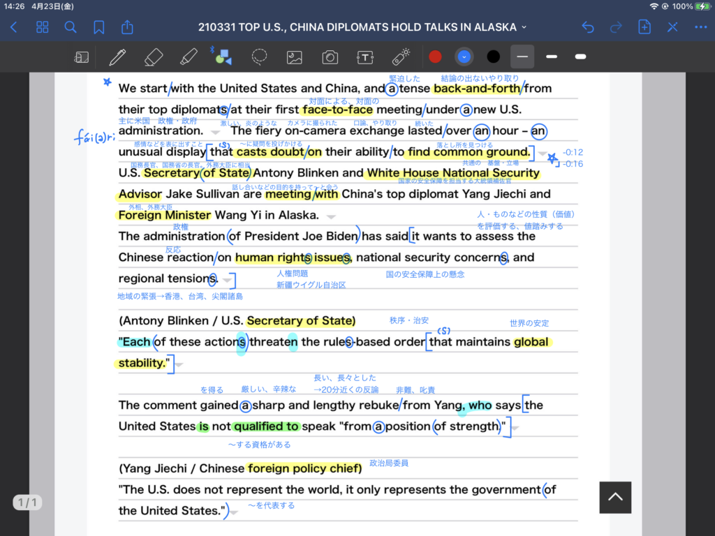The width and height of the screenshot is (715, 536).
Task: Tap "White House National Security" highlight
Action: [x=453, y=173]
